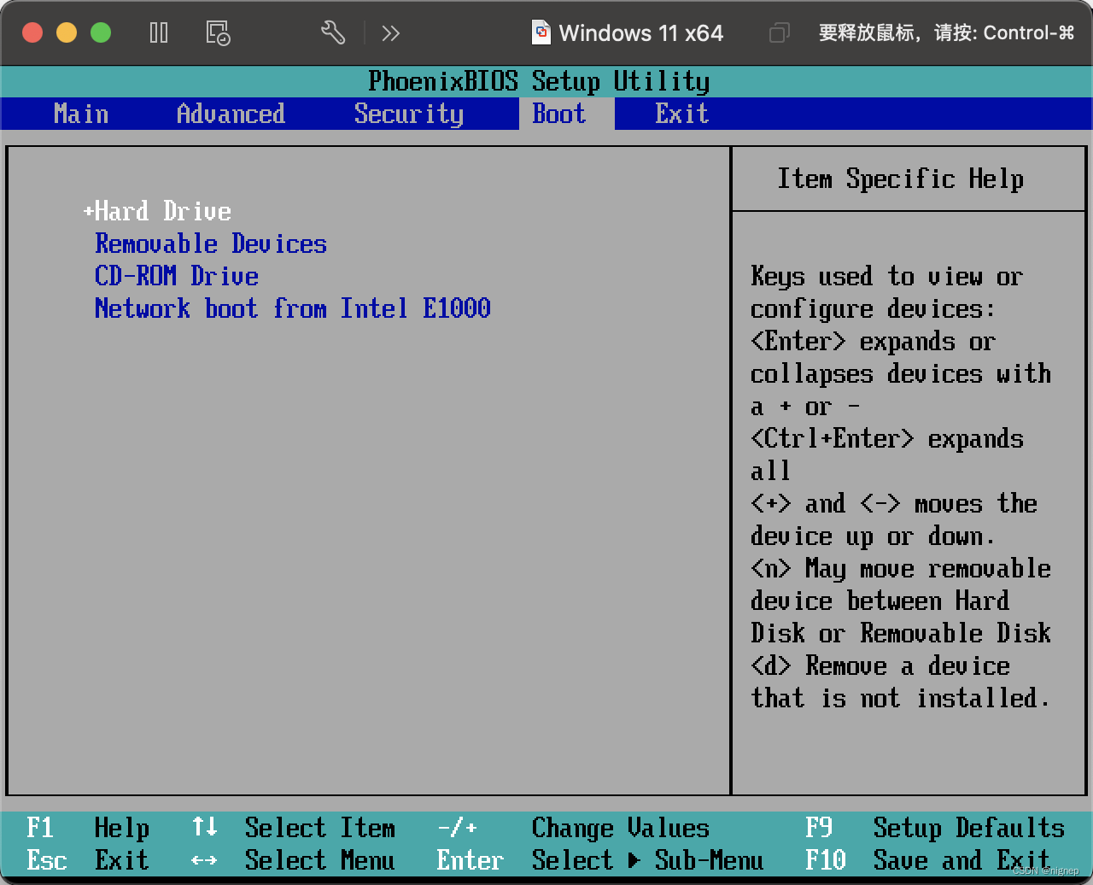Switch to the Main BIOS tab

[x=81, y=114]
